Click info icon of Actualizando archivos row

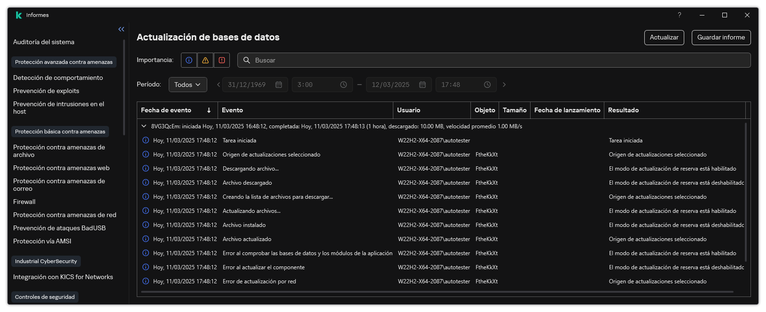(x=146, y=211)
